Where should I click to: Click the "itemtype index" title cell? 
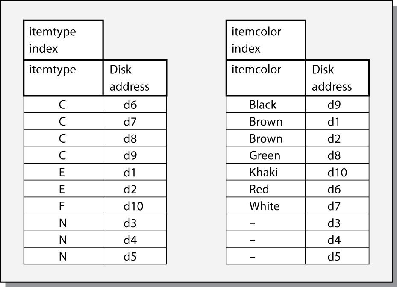(x=63, y=40)
